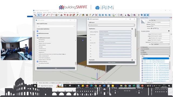Click the Apply to selection button
The image size is (173, 97).
(x=112, y=62)
